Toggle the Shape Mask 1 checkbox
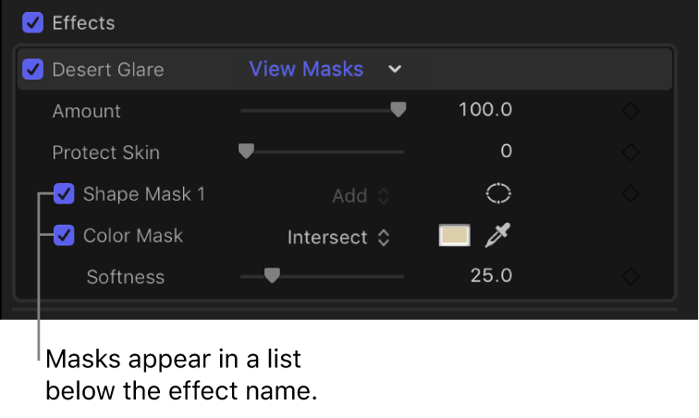This screenshot has width=699, height=418. point(64,194)
